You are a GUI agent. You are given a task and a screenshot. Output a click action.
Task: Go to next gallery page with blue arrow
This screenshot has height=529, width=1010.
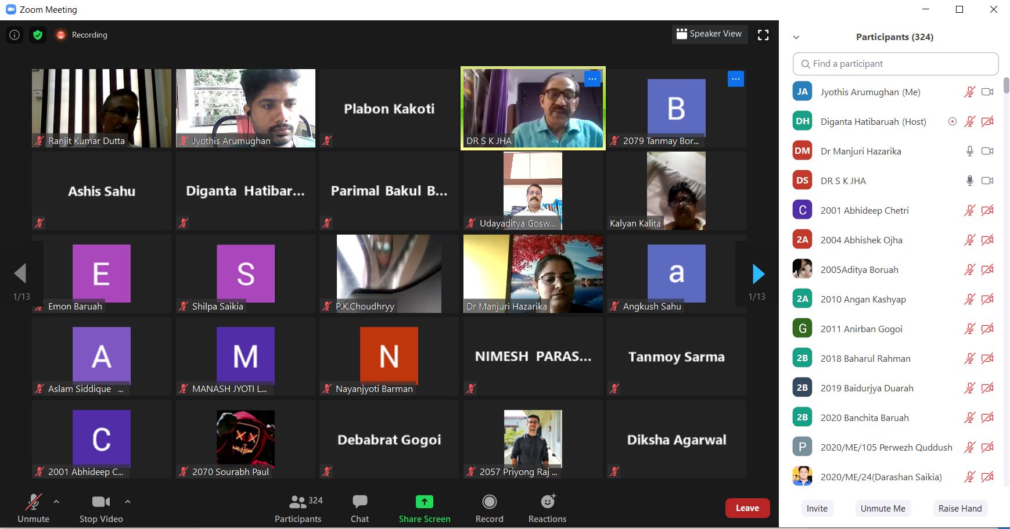[x=758, y=274]
